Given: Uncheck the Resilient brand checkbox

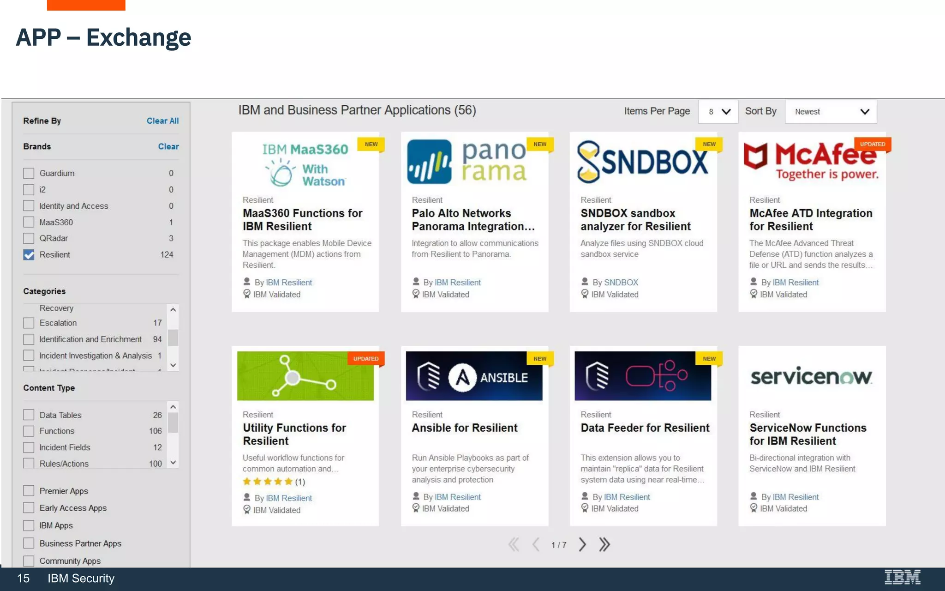Looking at the screenshot, I should click(x=29, y=255).
